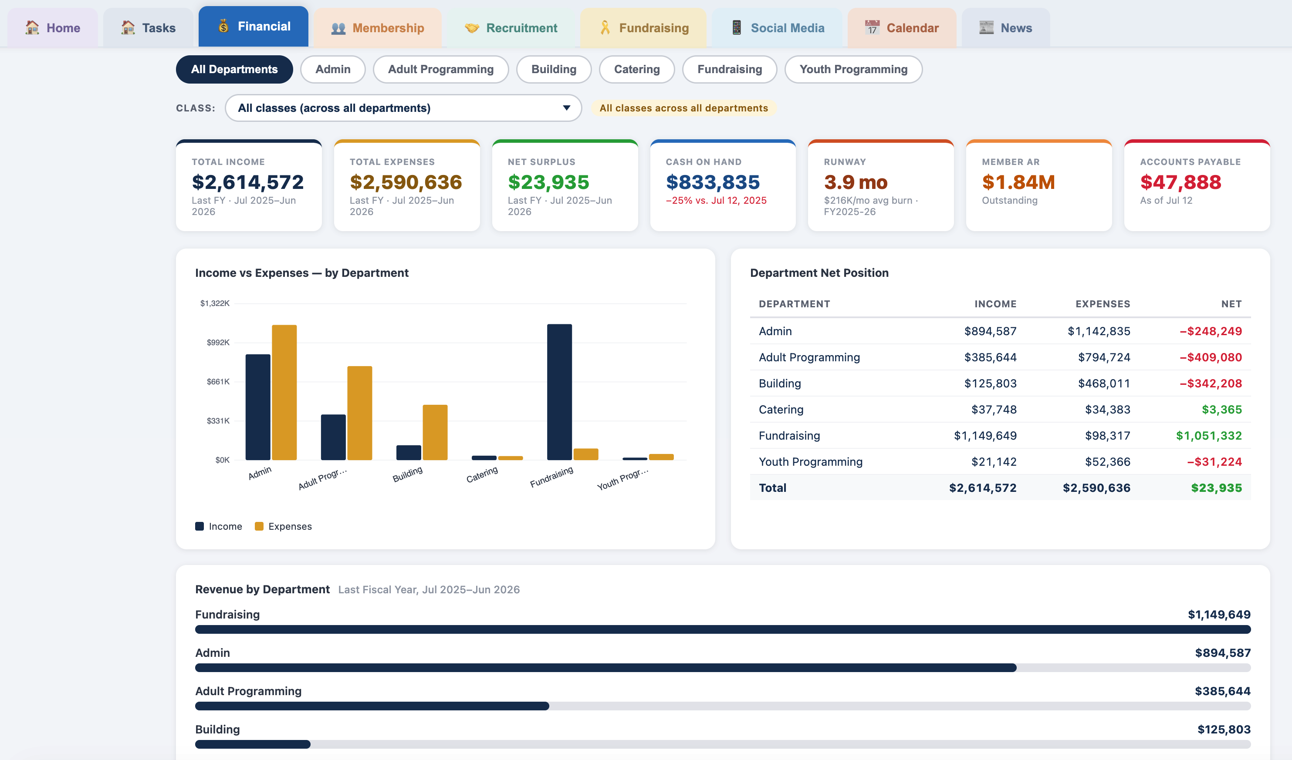This screenshot has width=1292, height=760.
Task: Click Adult Programming row in net table
Action: [x=1000, y=357]
